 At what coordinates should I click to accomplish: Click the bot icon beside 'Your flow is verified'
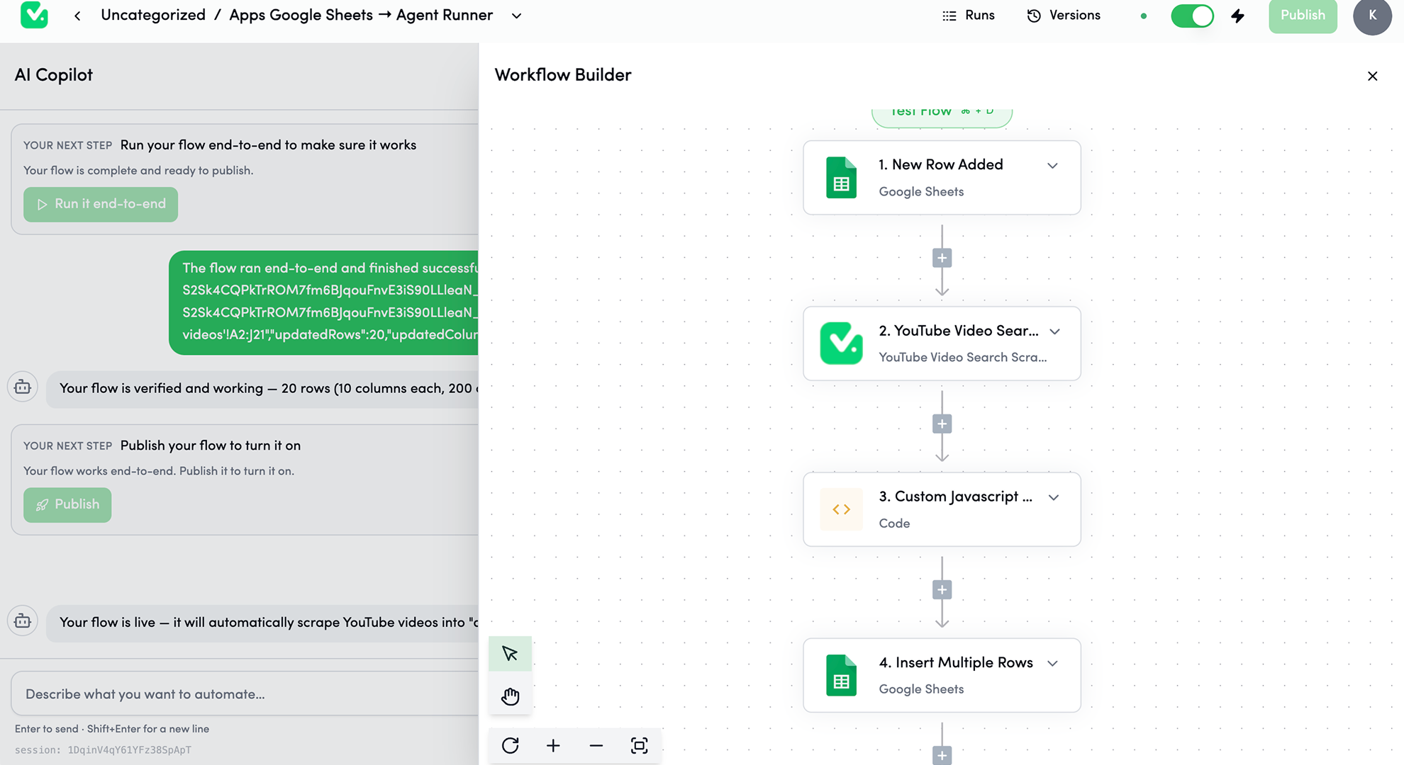(x=23, y=387)
